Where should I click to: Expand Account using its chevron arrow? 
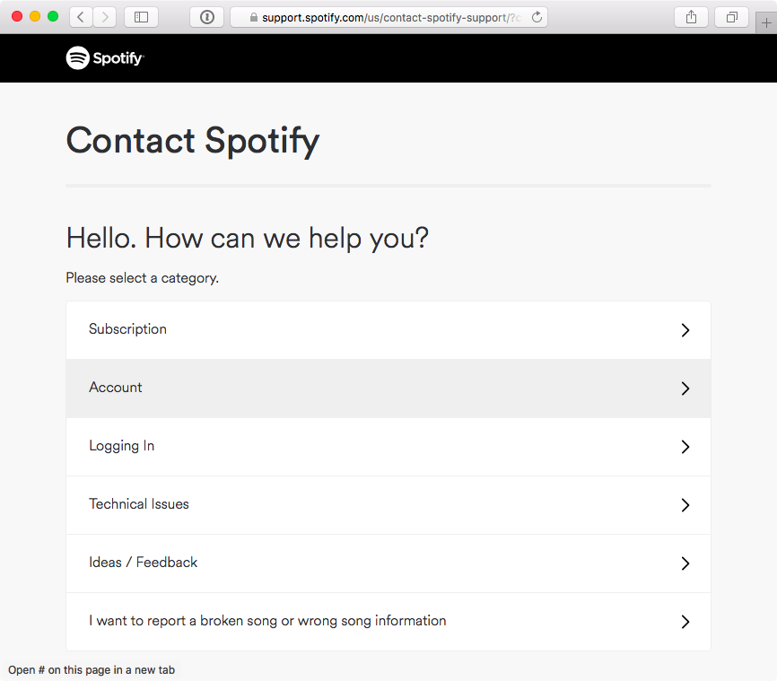685,389
